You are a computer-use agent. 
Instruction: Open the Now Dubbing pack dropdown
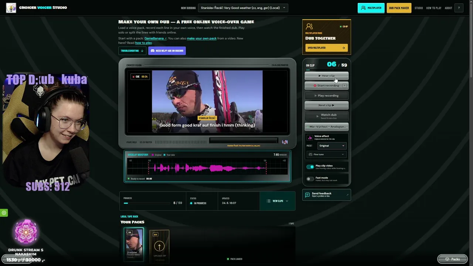point(243,8)
